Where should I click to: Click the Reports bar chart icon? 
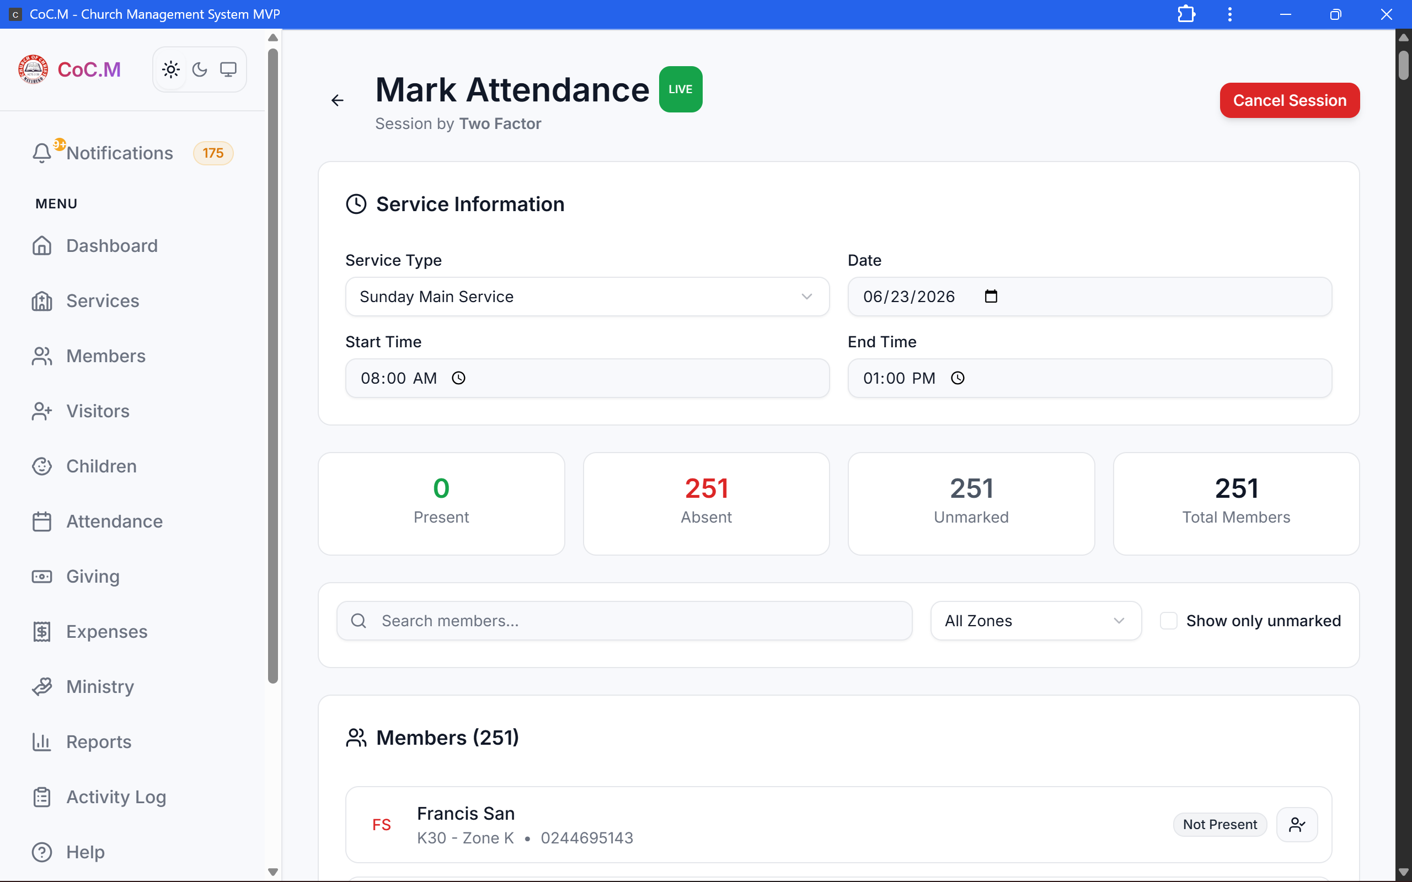coord(42,742)
